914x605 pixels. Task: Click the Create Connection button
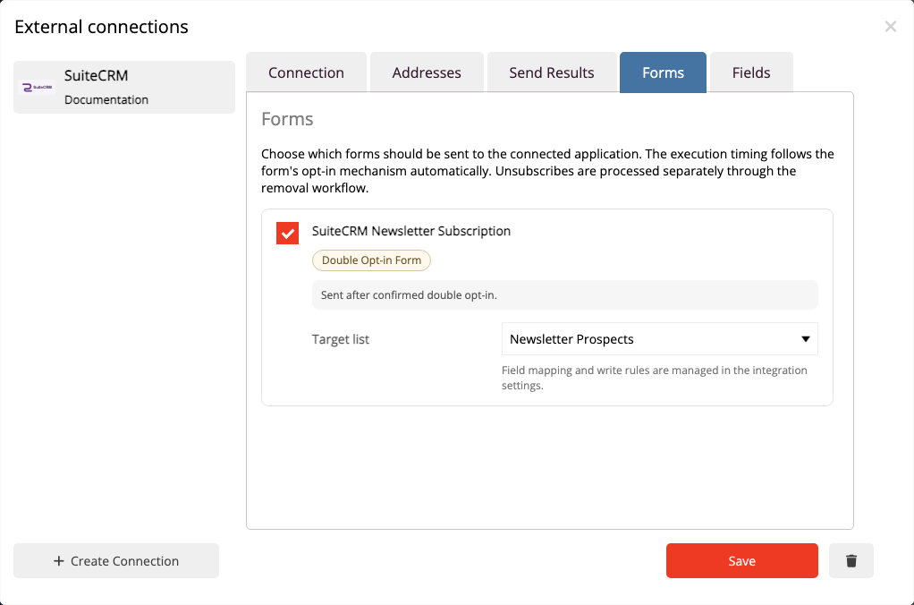point(116,560)
